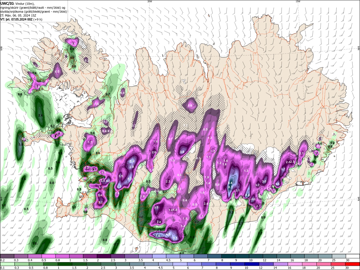Click the '2.0' value in the Westfjords
360x270 pixels.
[37, 87]
